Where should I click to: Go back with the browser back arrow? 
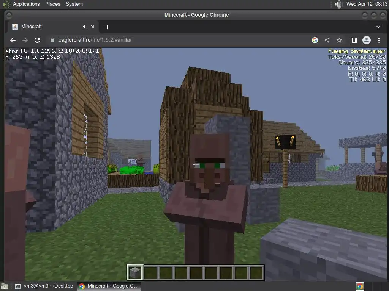13,40
